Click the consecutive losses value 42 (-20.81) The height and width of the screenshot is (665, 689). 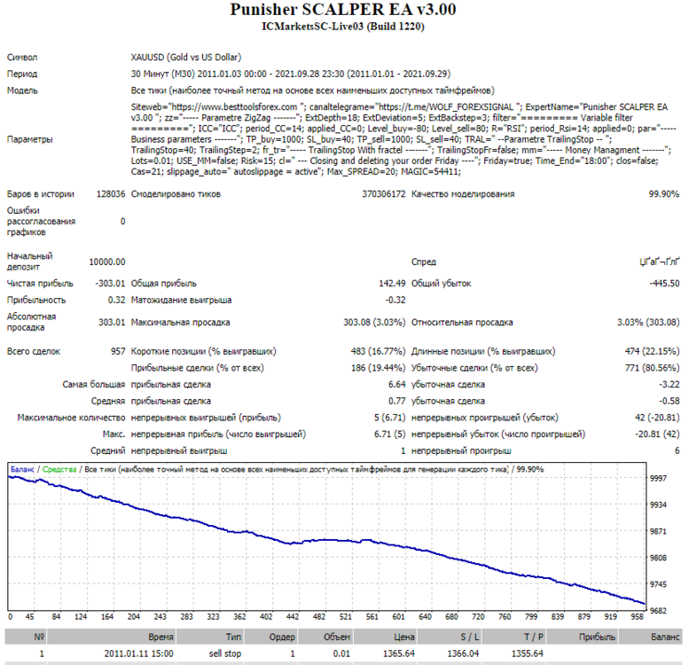tap(657, 418)
